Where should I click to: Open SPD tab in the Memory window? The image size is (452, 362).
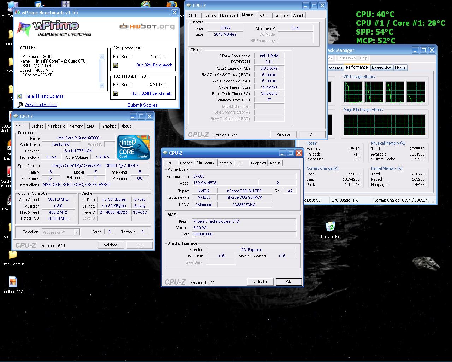263,16
